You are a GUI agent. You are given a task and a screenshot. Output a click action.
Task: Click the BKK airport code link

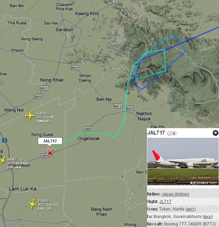[208, 217]
